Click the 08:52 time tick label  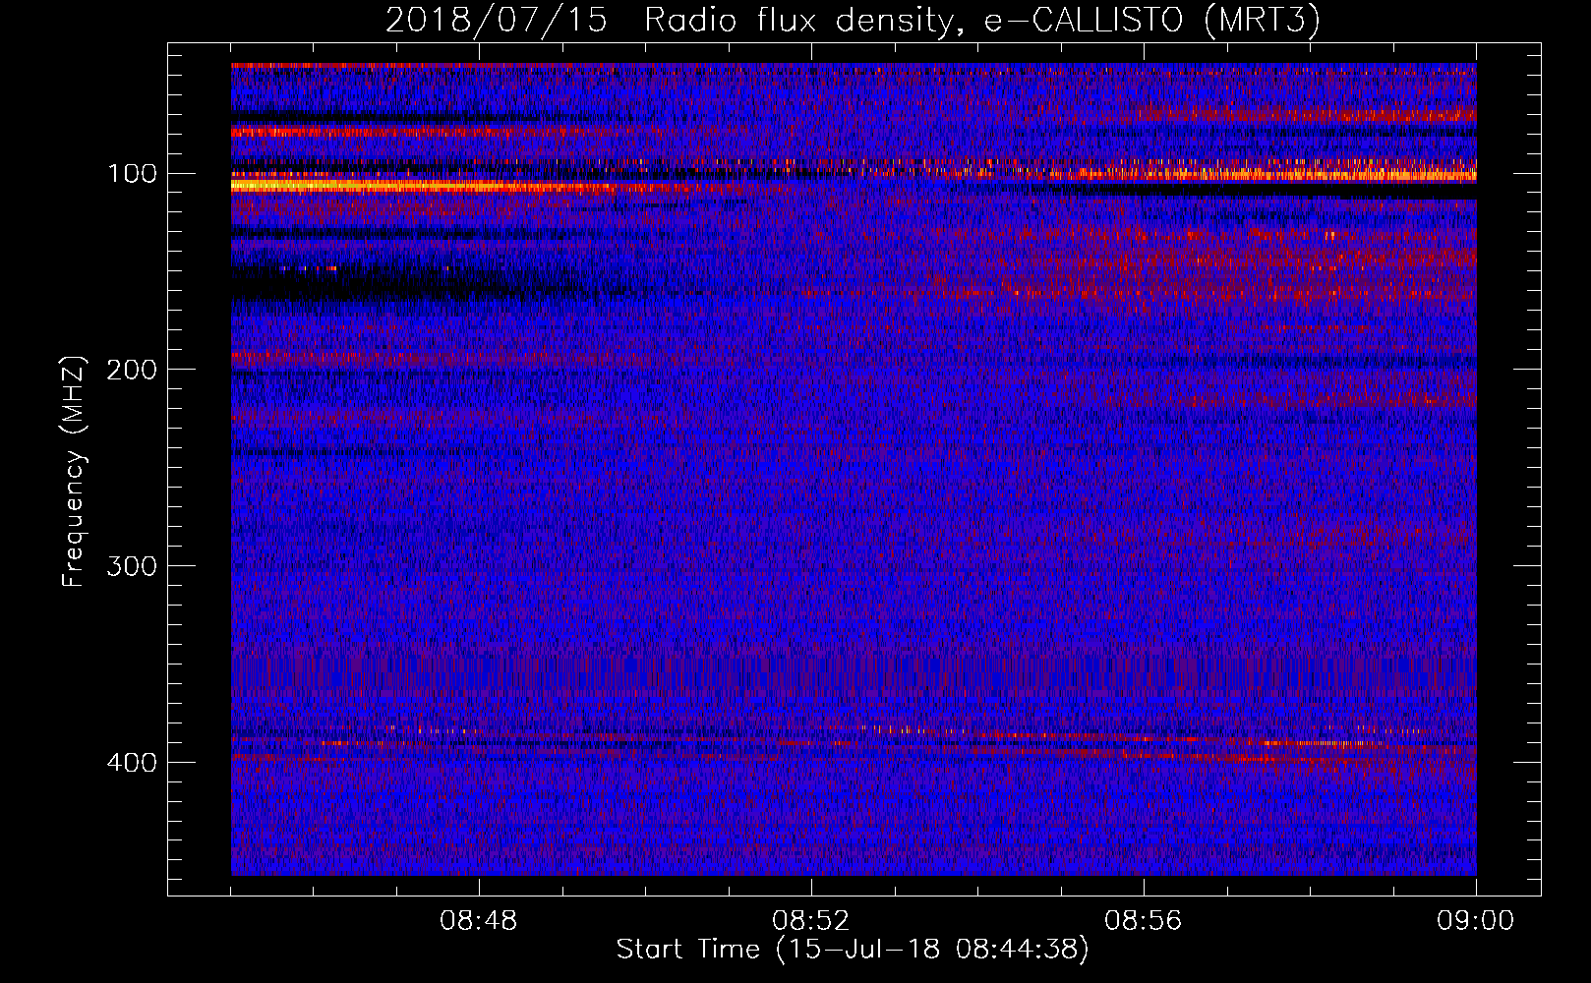coord(811,921)
